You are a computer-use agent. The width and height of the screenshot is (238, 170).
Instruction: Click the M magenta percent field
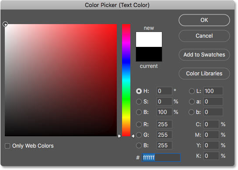[x=211, y=135]
